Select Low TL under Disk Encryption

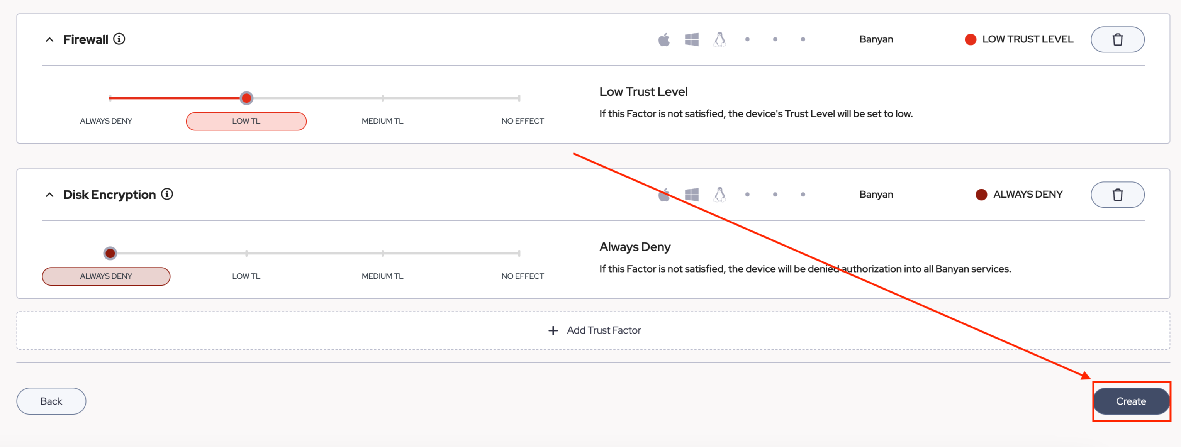click(x=246, y=276)
